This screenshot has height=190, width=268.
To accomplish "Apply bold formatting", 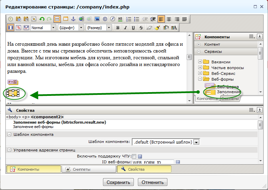I will pyautogui.click(x=118, y=28).
